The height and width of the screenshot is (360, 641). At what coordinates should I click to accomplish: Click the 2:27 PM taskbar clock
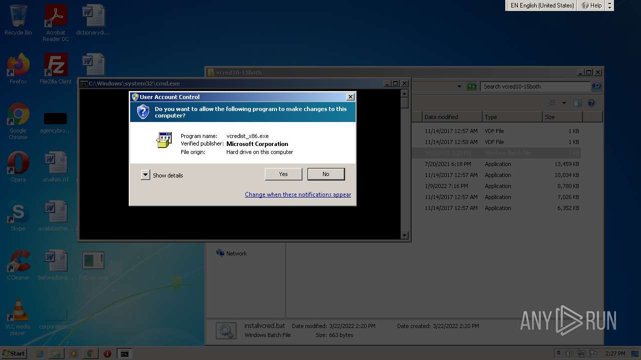[615, 353]
